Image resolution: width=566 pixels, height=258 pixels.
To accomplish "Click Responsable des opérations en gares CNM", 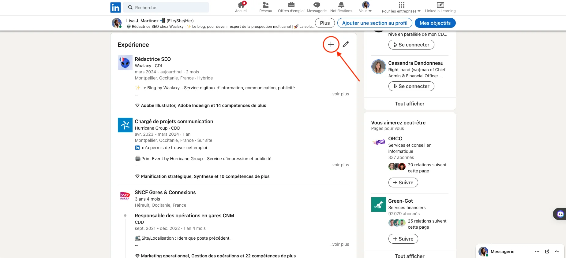I will (x=184, y=216).
